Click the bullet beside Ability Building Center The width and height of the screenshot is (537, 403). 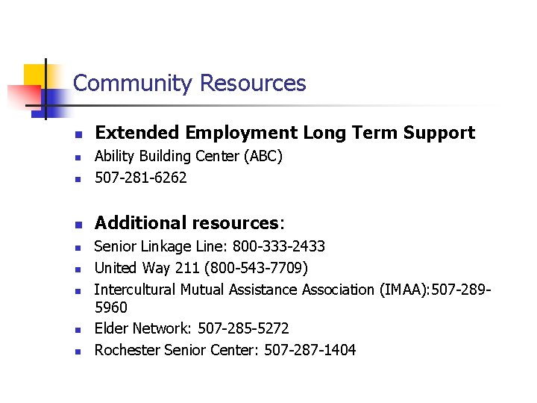[78, 157]
